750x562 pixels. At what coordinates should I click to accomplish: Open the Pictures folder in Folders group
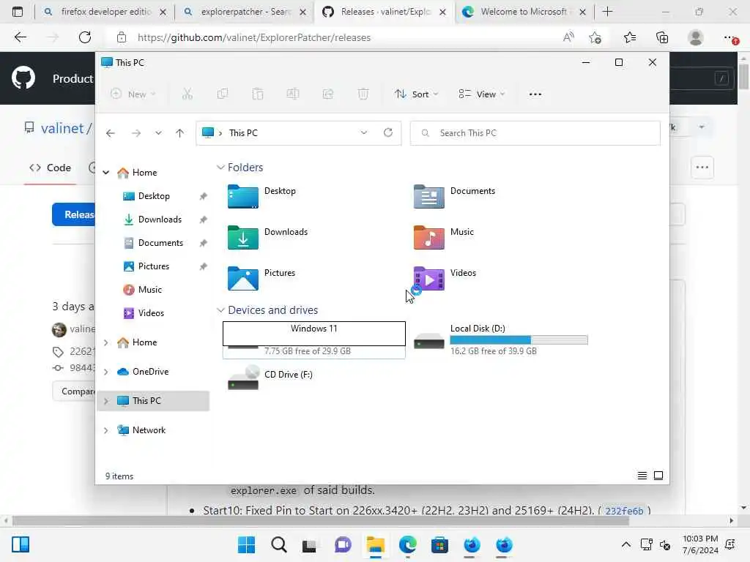tap(243, 279)
